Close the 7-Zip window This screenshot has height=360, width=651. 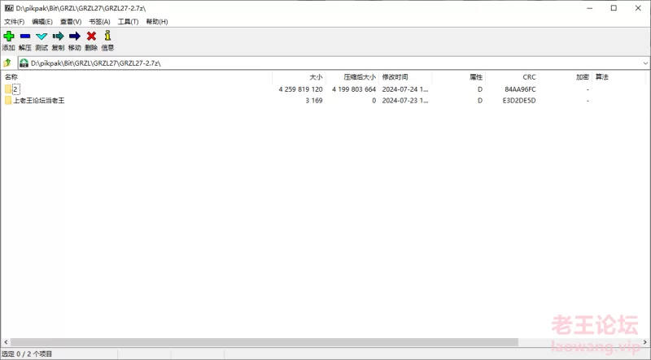tap(638, 8)
